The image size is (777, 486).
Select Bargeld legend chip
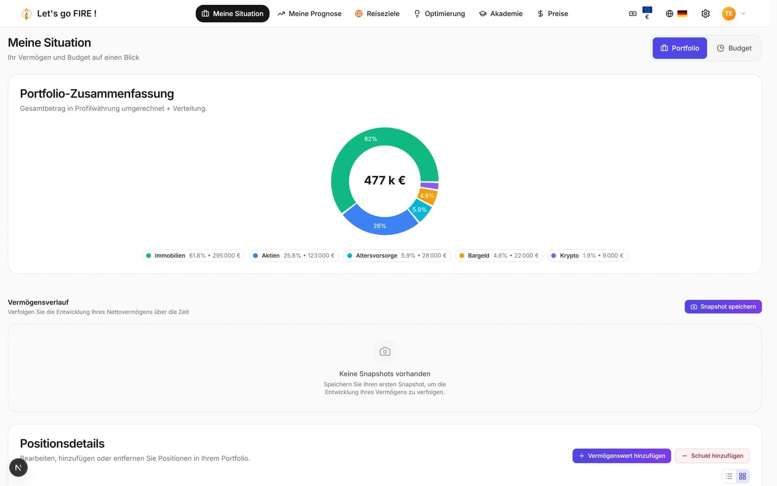coord(499,256)
